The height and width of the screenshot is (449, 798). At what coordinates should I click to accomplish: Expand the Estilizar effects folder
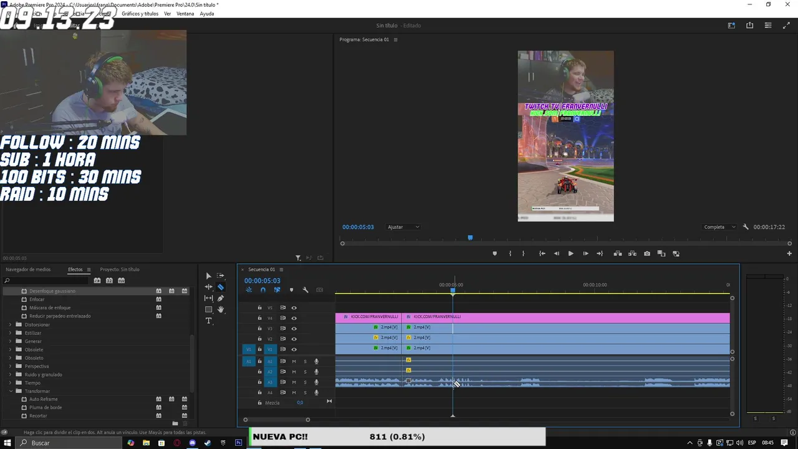(10, 333)
